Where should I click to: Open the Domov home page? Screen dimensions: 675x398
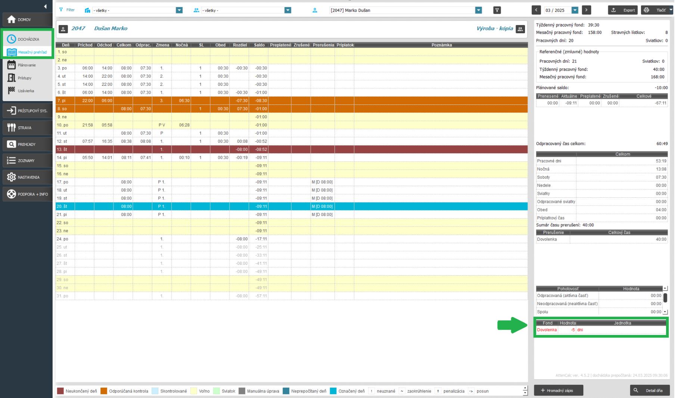point(26,19)
